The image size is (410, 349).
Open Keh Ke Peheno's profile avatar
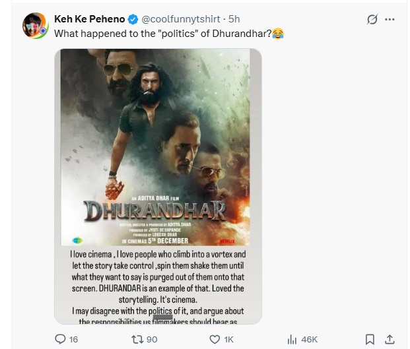pos(34,25)
